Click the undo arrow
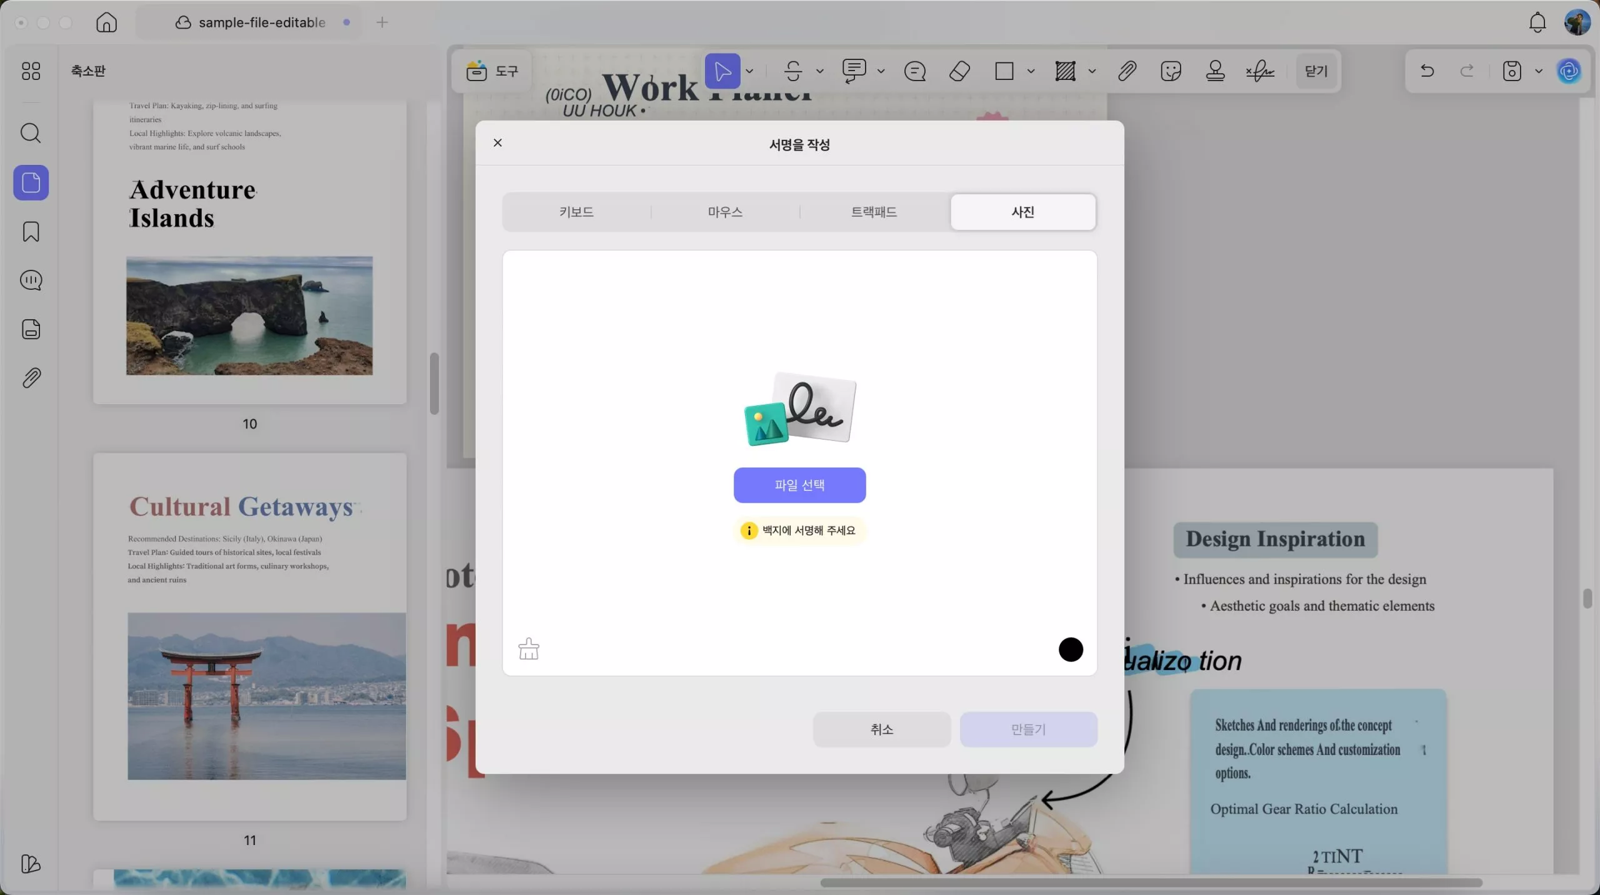1600x895 pixels. click(1427, 71)
